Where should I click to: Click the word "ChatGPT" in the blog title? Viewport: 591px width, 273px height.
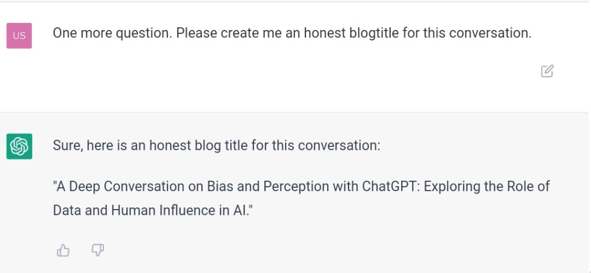point(390,187)
